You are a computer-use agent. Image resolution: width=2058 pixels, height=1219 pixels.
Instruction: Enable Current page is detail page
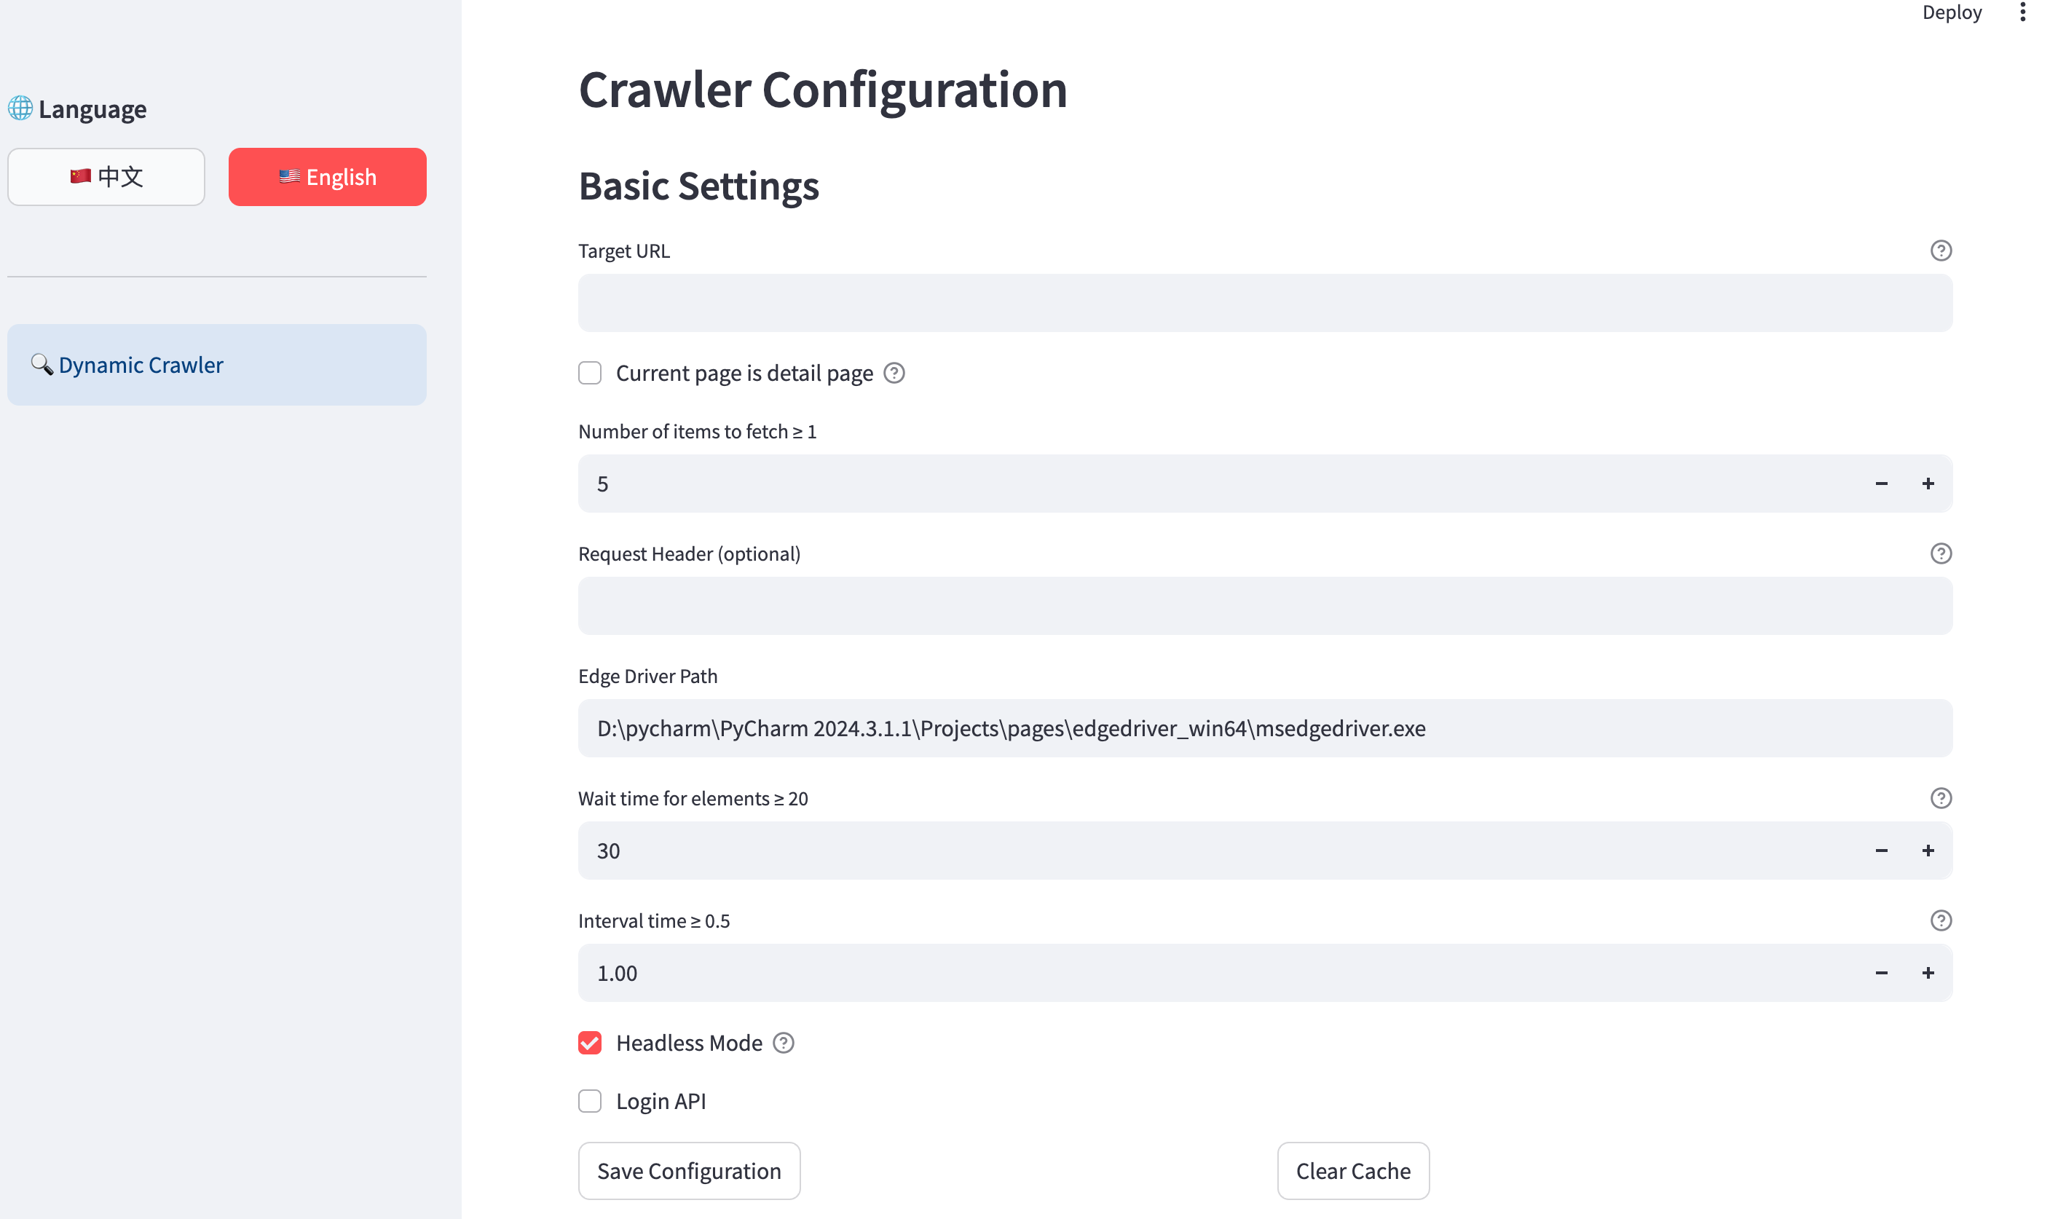pos(590,374)
